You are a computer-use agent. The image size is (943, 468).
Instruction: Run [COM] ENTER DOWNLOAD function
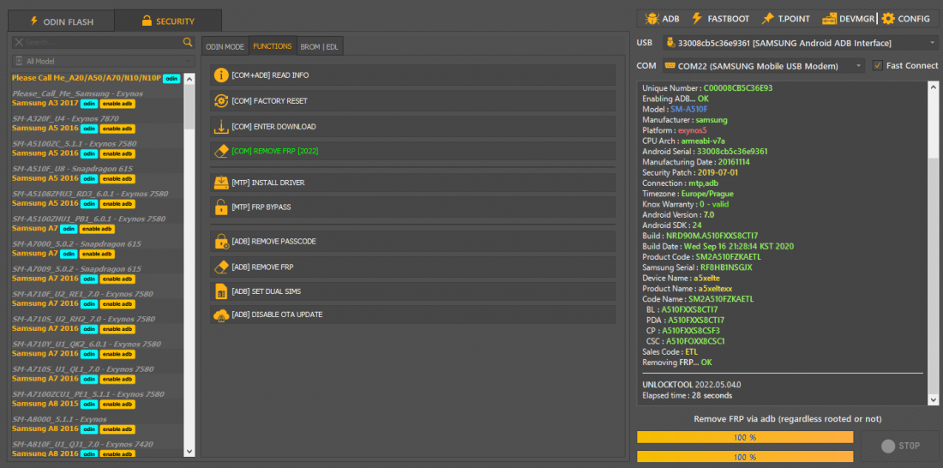412,127
